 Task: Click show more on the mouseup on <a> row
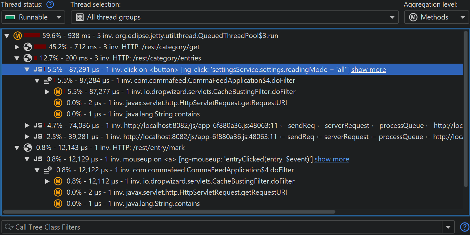pos(332,159)
